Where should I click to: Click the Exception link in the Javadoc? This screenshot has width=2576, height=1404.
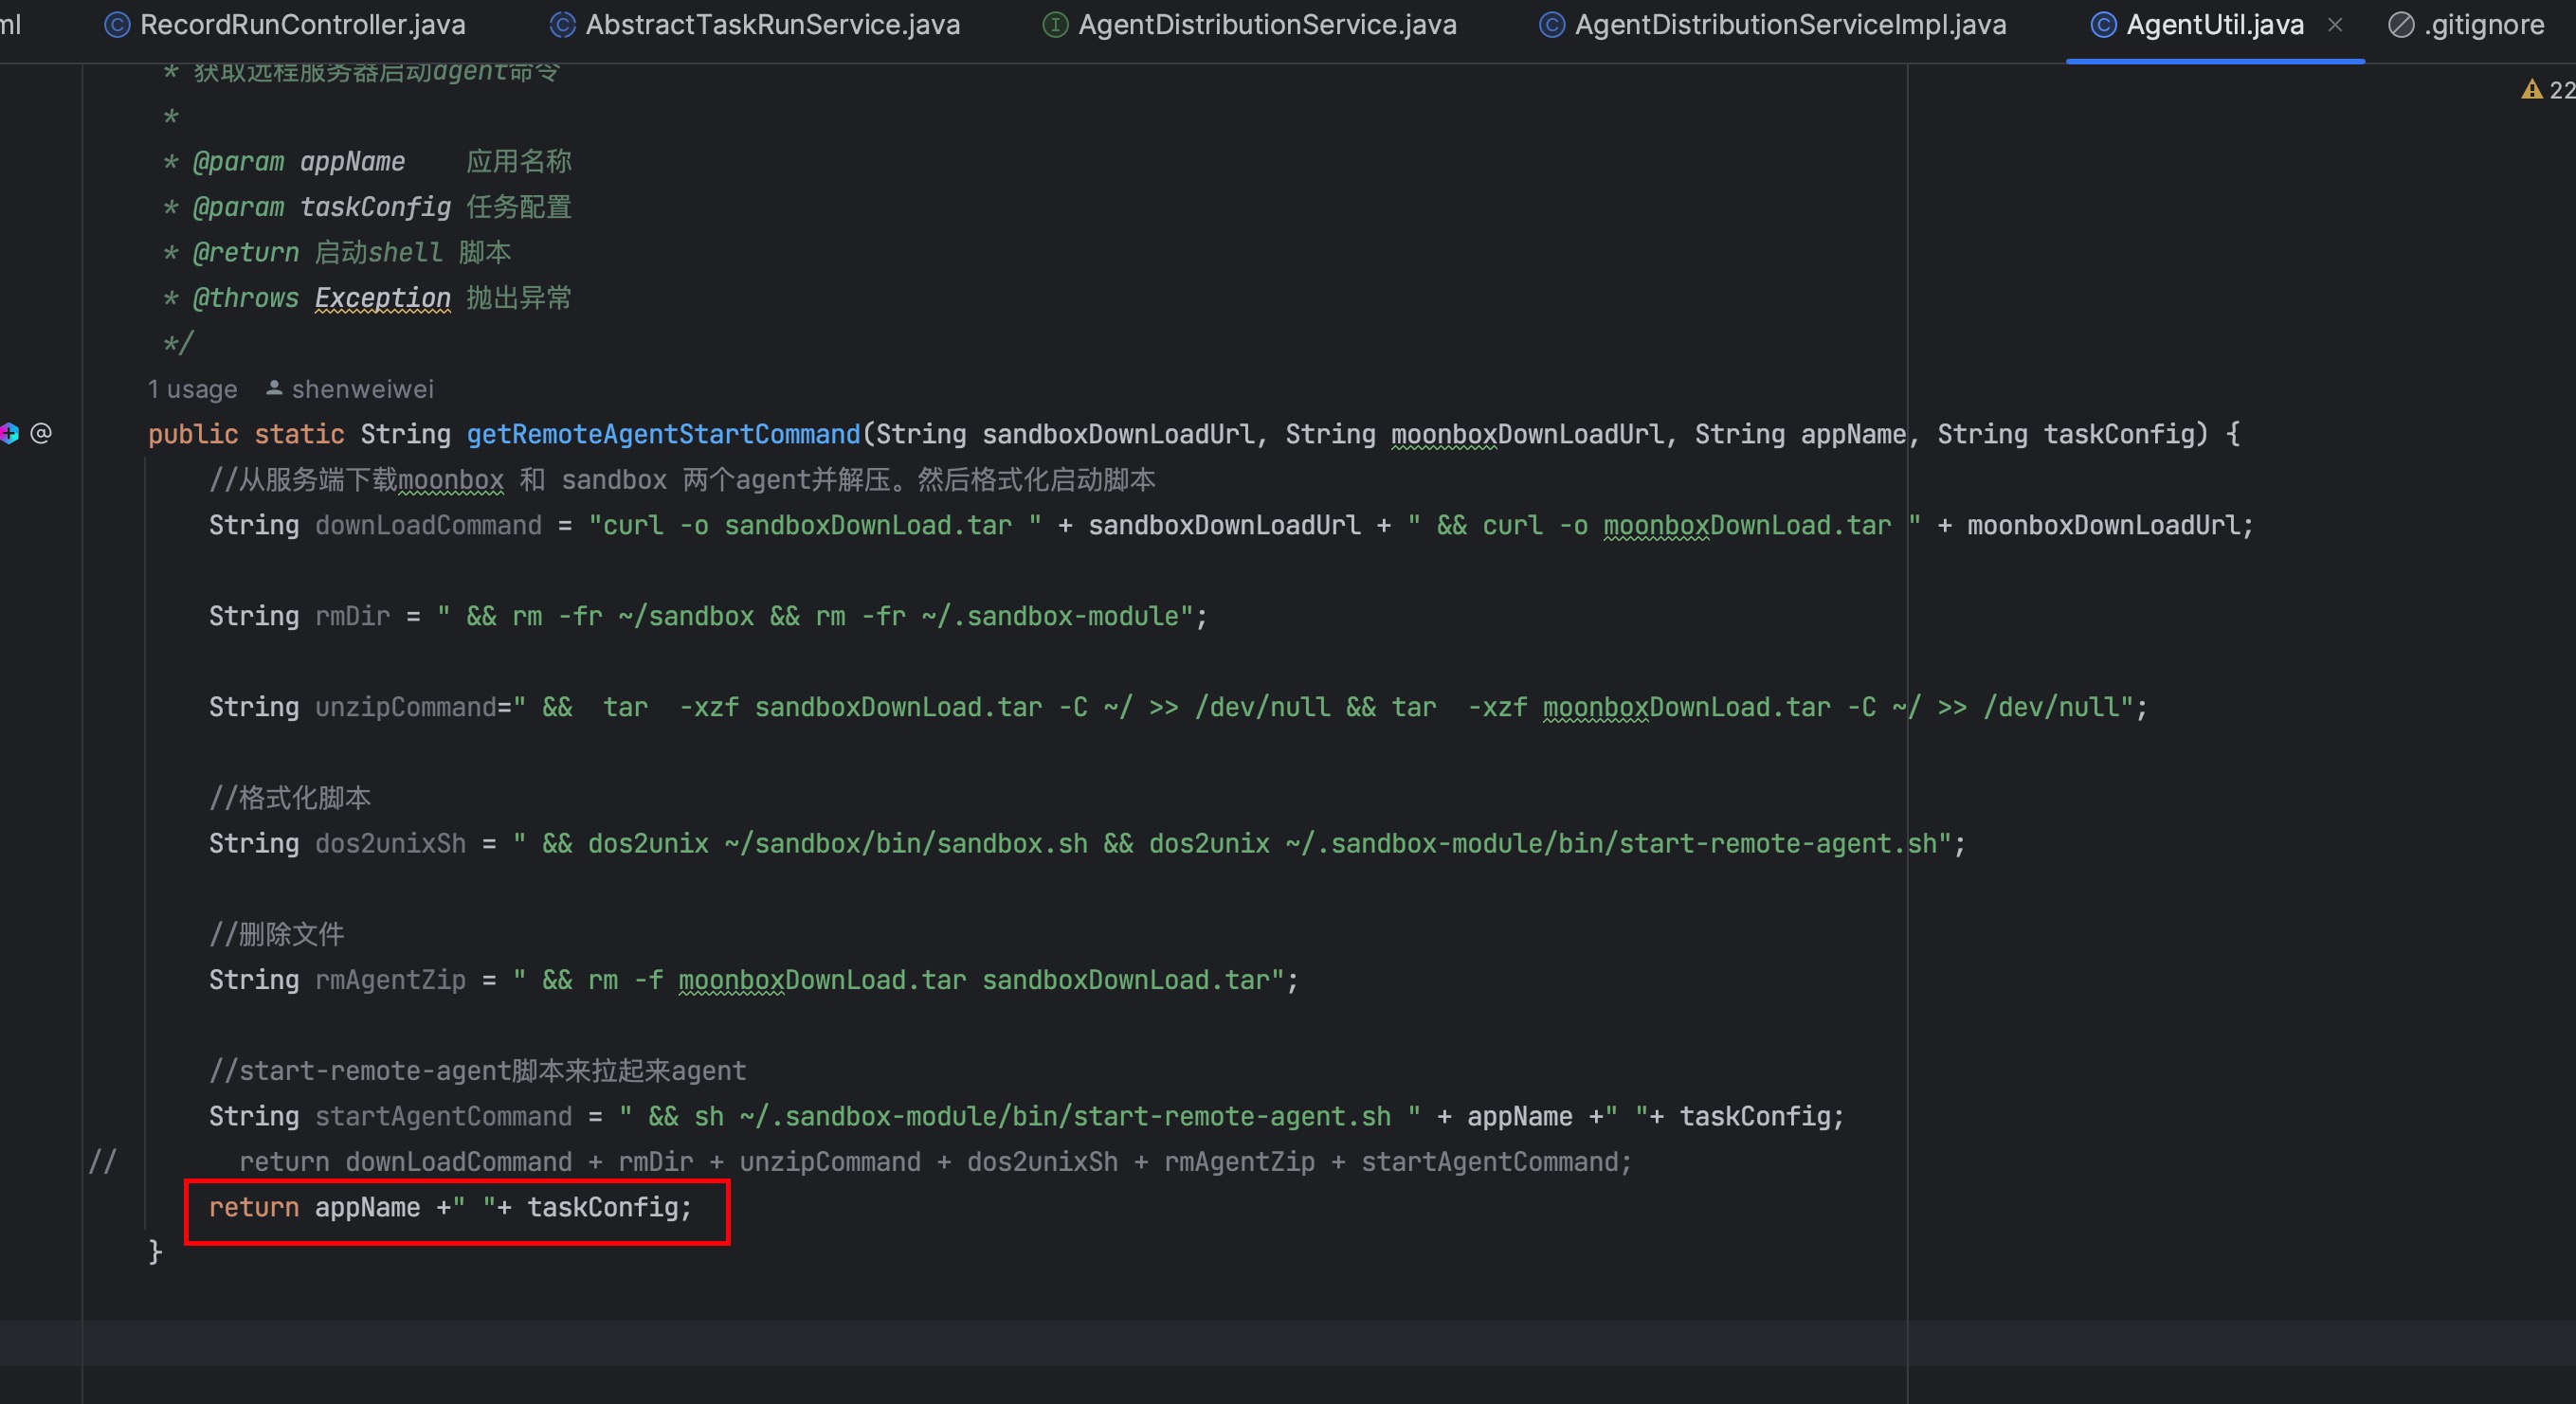pyautogui.click(x=382, y=297)
